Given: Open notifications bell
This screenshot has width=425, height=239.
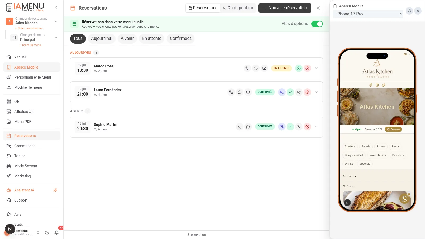Looking at the screenshot, I should pos(57,233).
